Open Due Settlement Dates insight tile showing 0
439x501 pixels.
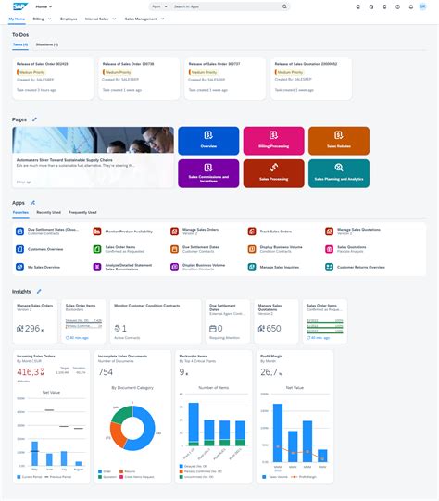coord(228,321)
